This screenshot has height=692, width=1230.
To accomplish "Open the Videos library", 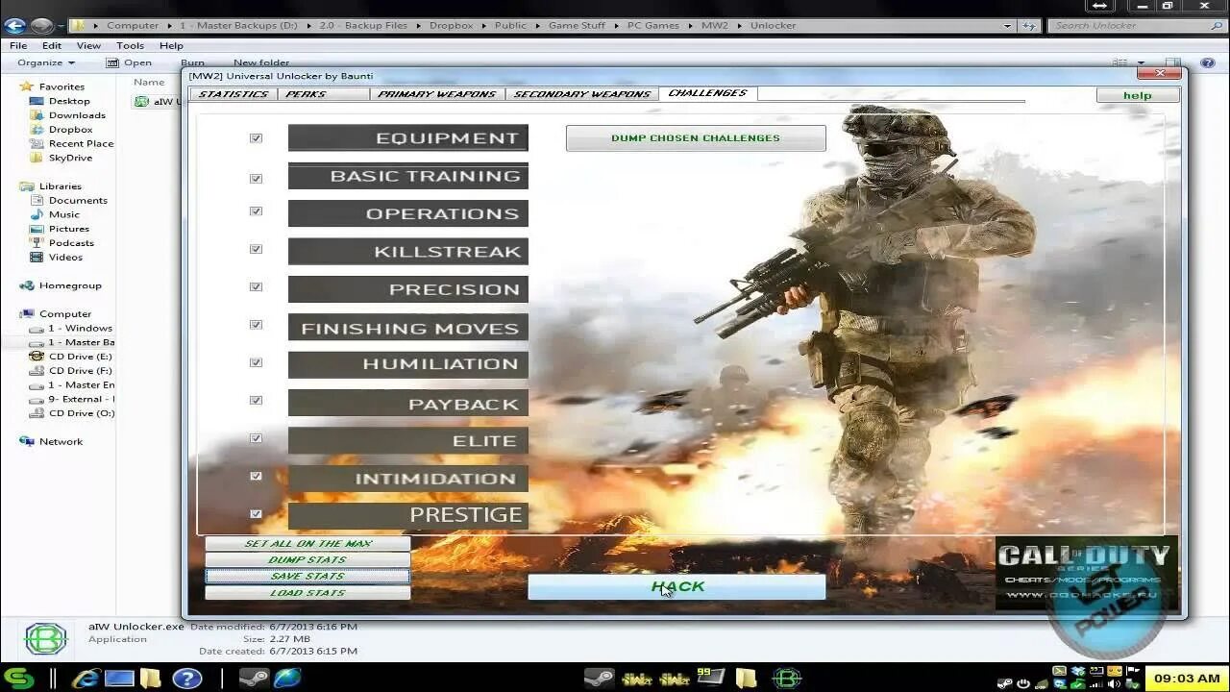I will (65, 258).
